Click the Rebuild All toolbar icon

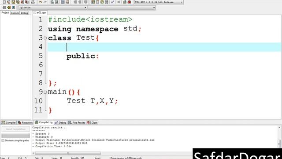pyautogui.click(x=107, y=2)
